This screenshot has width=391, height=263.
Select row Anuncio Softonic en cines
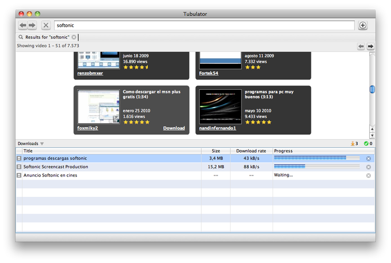tap(195, 176)
